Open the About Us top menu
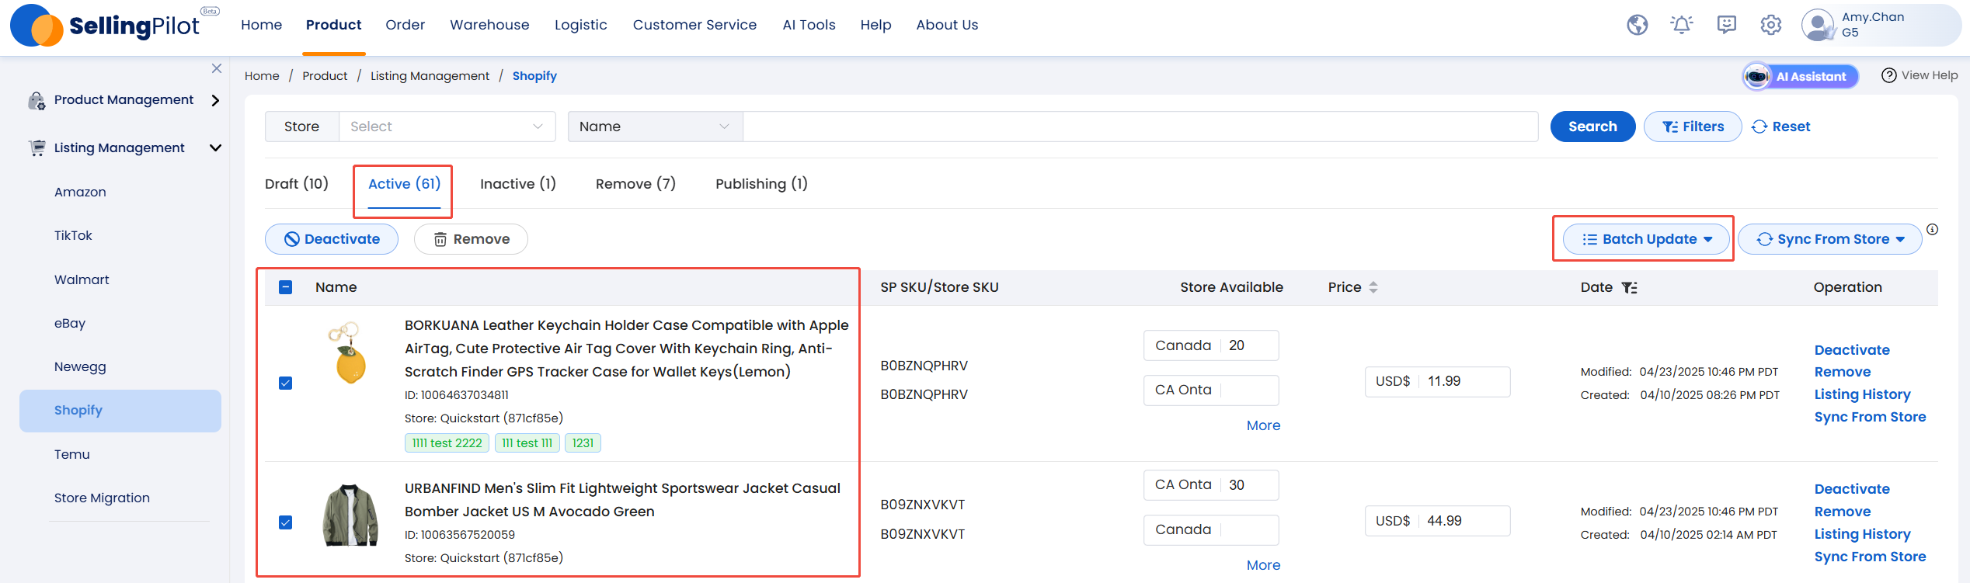 tap(947, 25)
